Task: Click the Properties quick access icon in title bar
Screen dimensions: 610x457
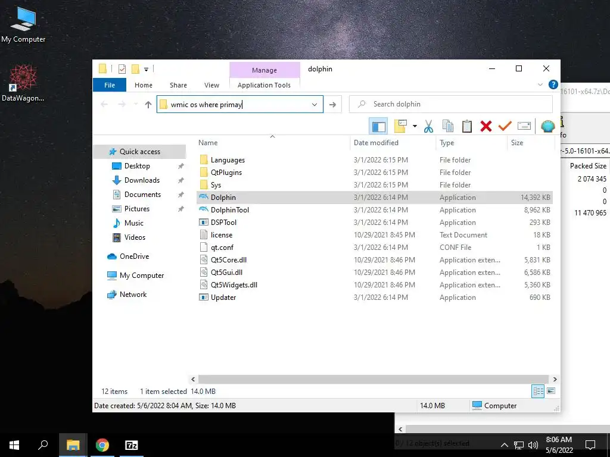Action: tap(122, 69)
